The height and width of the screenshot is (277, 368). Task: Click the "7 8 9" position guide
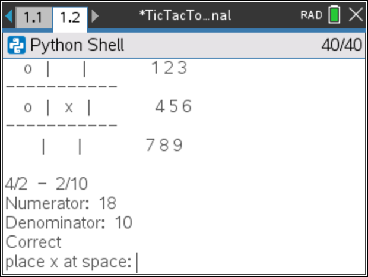[164, 145]
